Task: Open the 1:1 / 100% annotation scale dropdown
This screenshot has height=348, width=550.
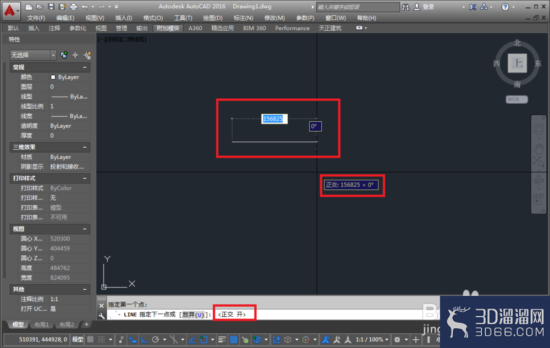Action: [372, 339]
